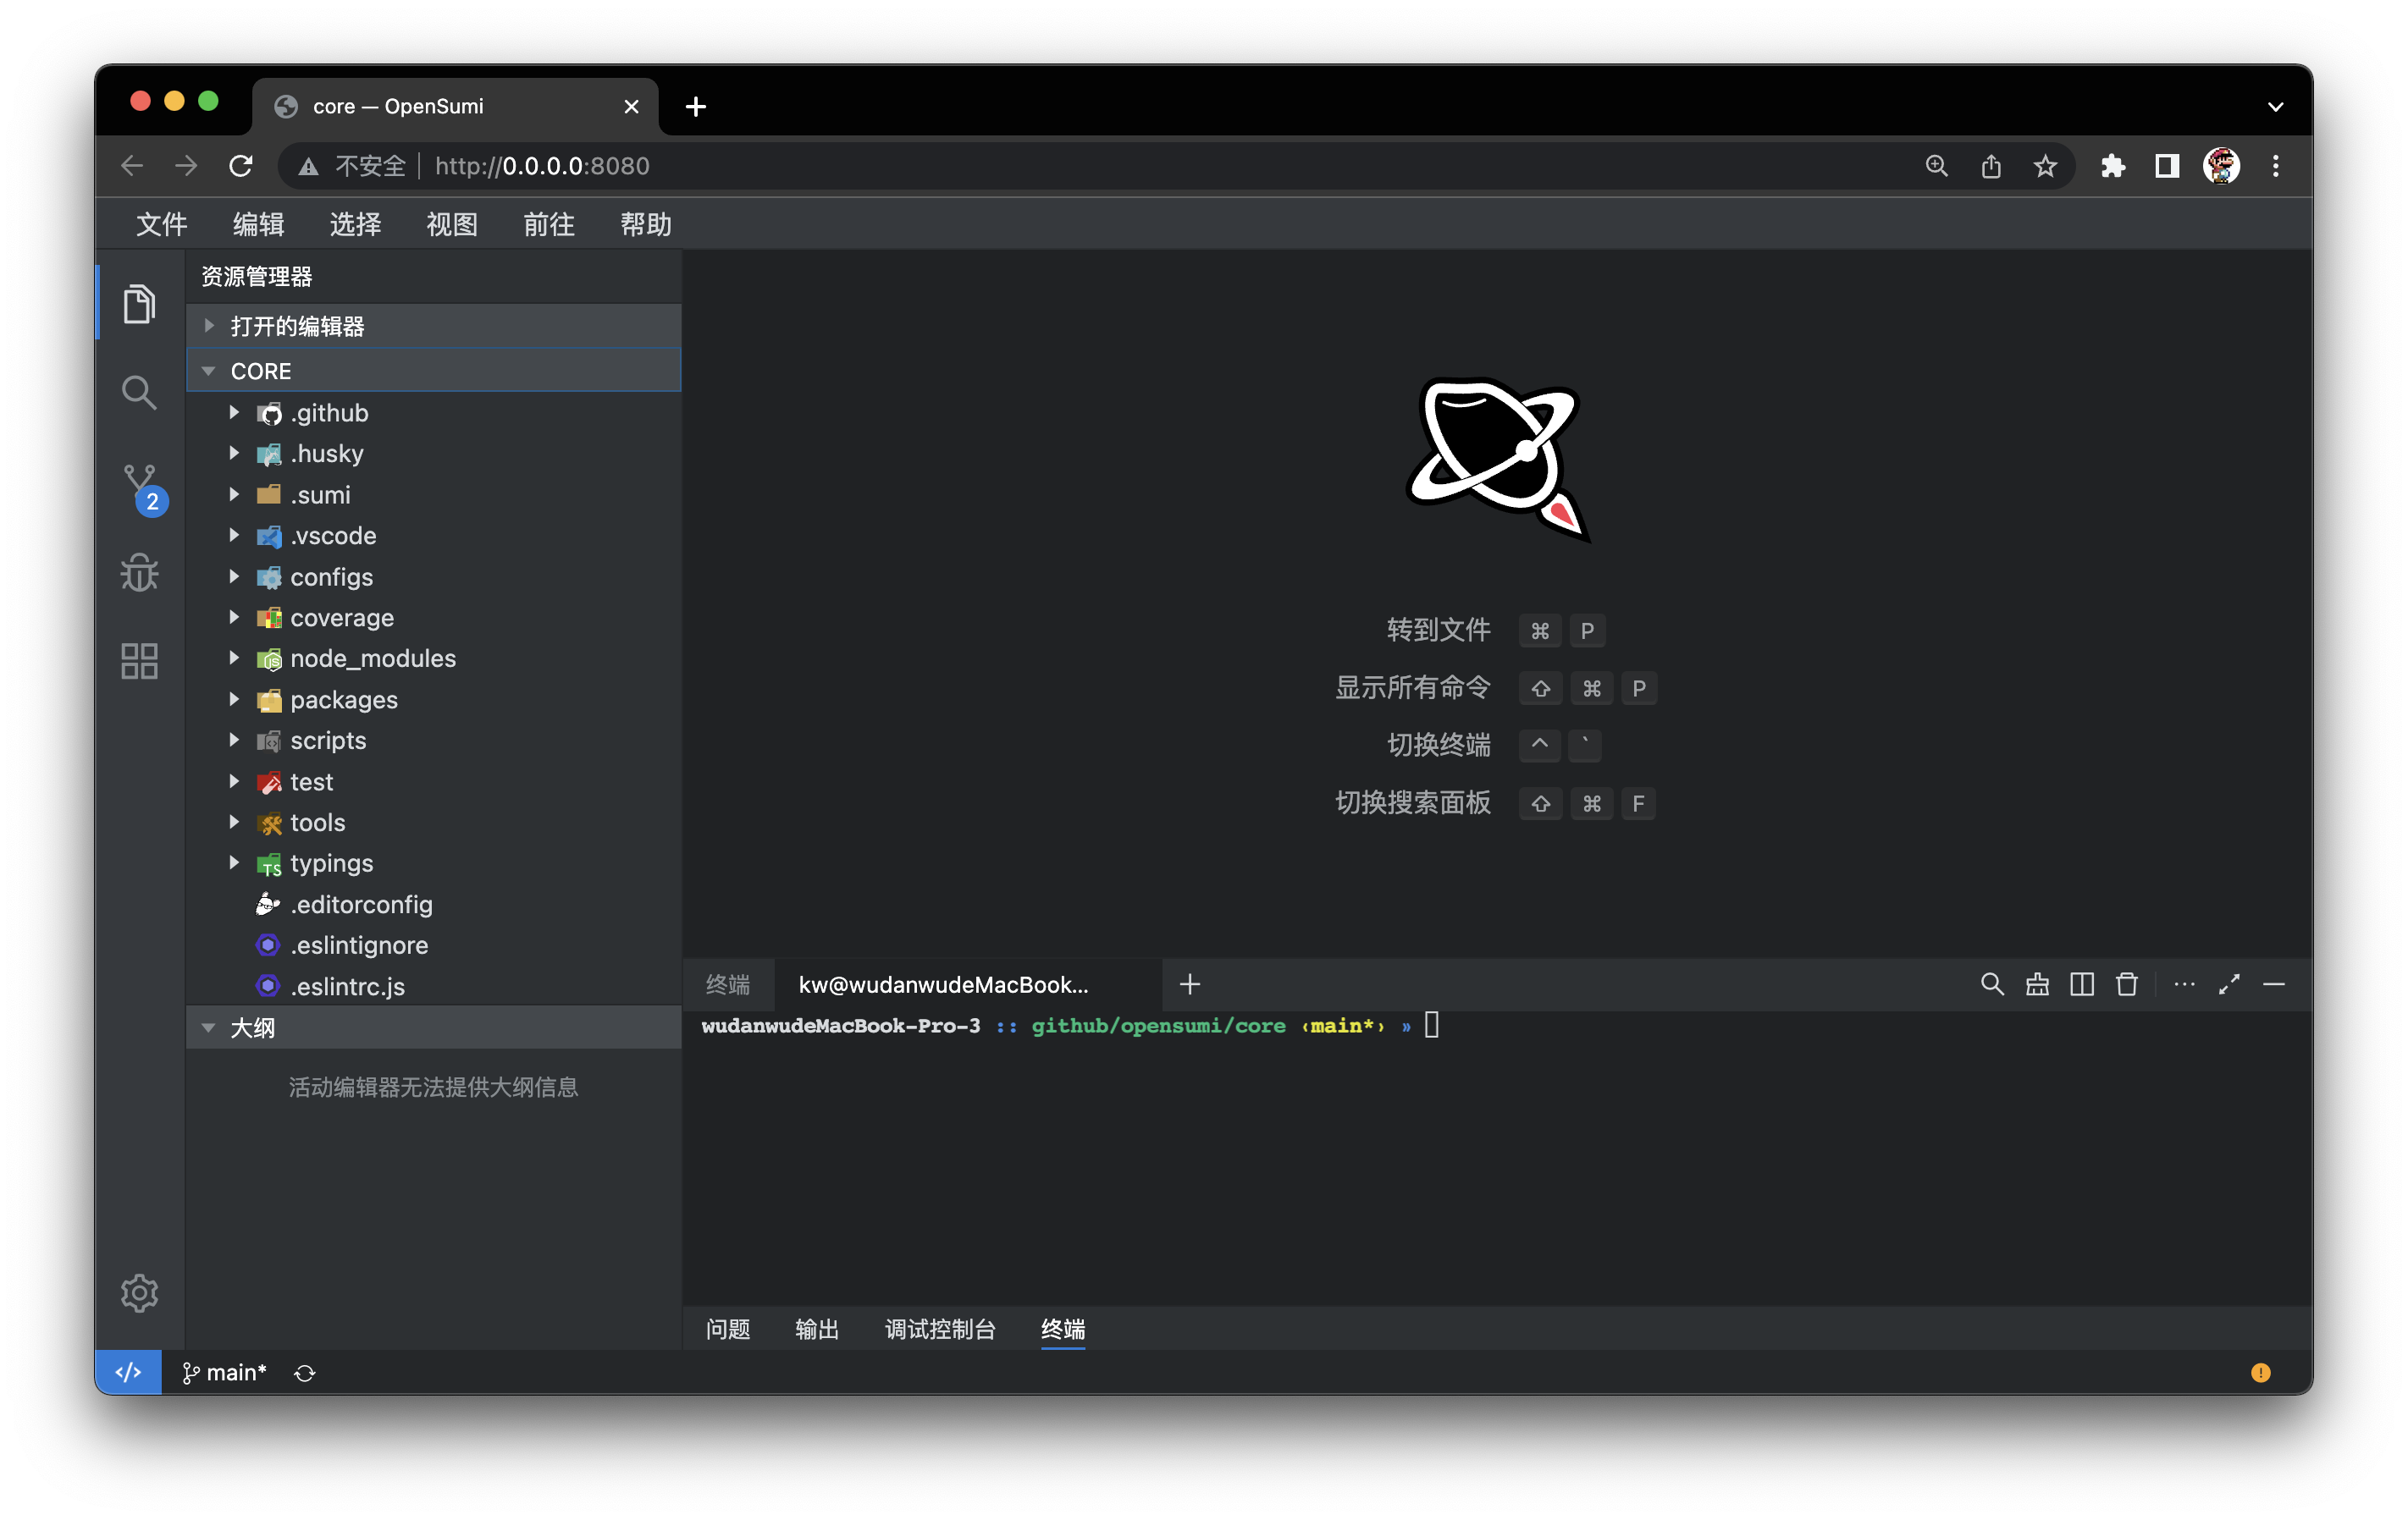Switch to the 输出 tab
The width and height of the screenshot is (2408, 1520).
point(816,1329)
